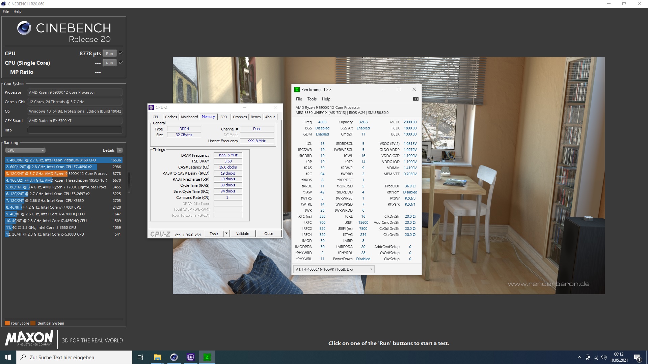The width and height of the screenshot is (648, 364).
Task: Toggle the CPU test checkbox
Action: (x=121, y=53)
